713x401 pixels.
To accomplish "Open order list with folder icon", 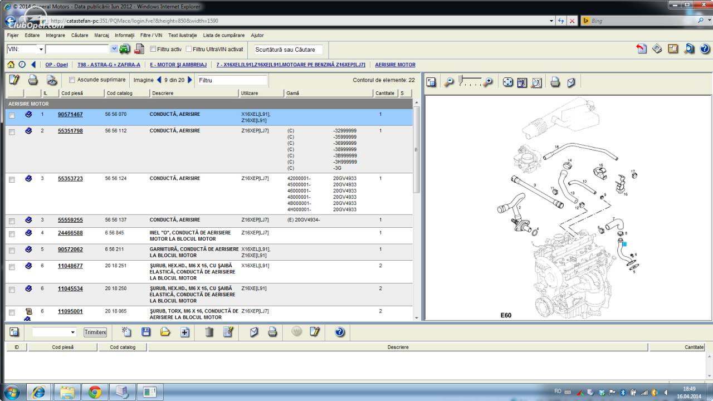I will (165, 332).
